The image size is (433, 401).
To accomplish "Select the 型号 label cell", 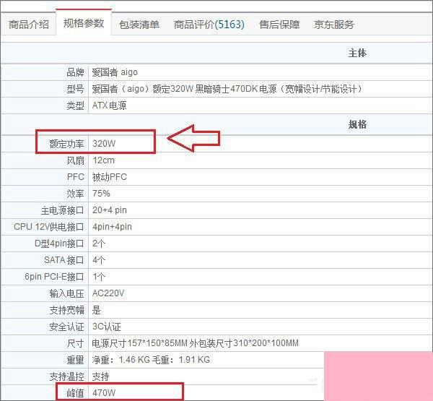I will tap(75, 89).
